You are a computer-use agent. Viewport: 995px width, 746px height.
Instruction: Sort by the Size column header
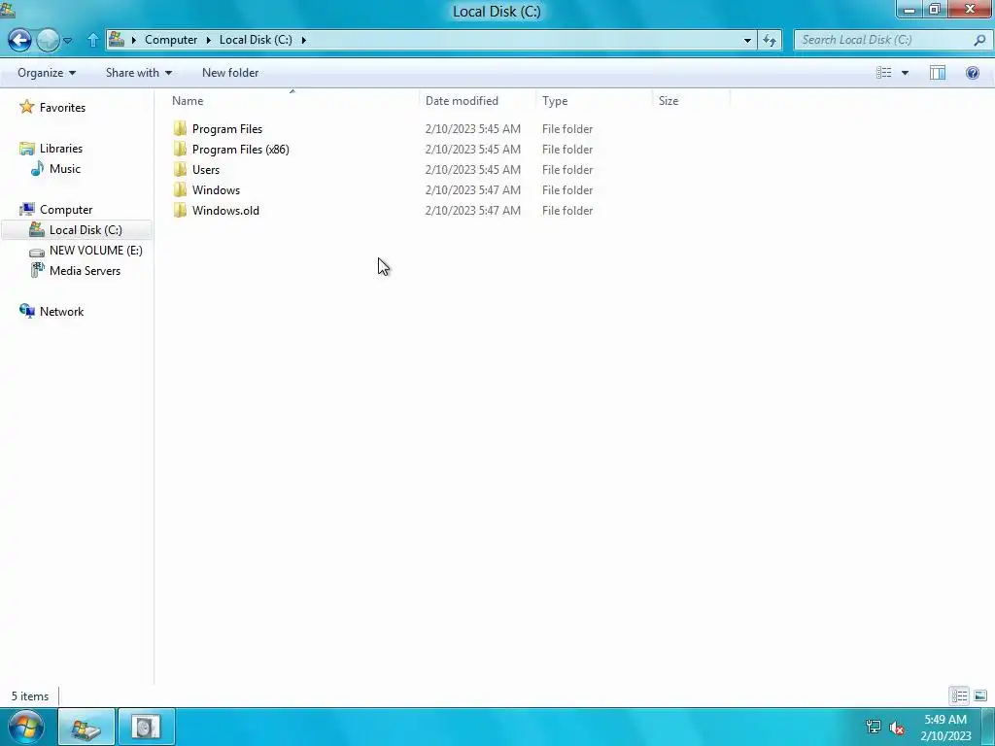tap(691, 100)
